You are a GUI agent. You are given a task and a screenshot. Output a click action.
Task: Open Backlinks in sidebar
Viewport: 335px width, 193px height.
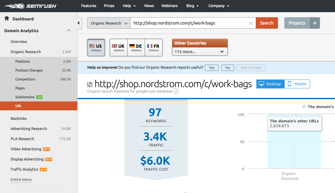tap(18, 118)
